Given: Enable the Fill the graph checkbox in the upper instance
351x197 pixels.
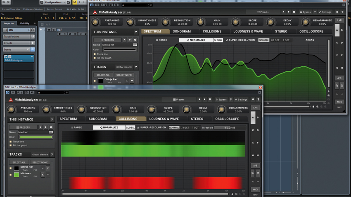Looking at the screenshot, I should tap(95, 58).
